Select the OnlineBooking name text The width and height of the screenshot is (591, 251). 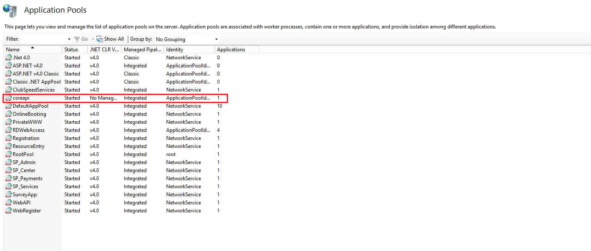(29, 114)
